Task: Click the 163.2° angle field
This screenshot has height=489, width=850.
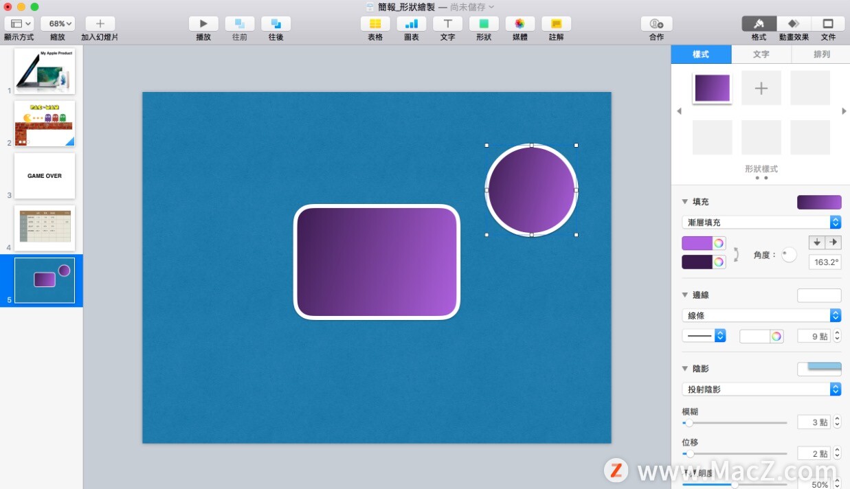Action: tap(825, 262)
